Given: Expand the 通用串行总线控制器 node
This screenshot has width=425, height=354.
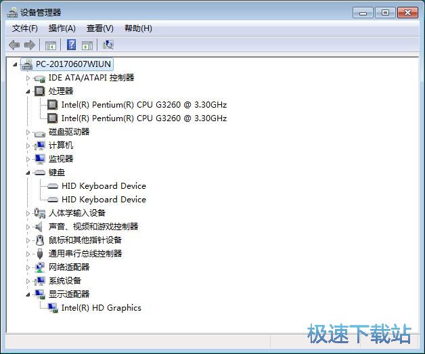Looking at the screenshot, I should click(28, 254).
